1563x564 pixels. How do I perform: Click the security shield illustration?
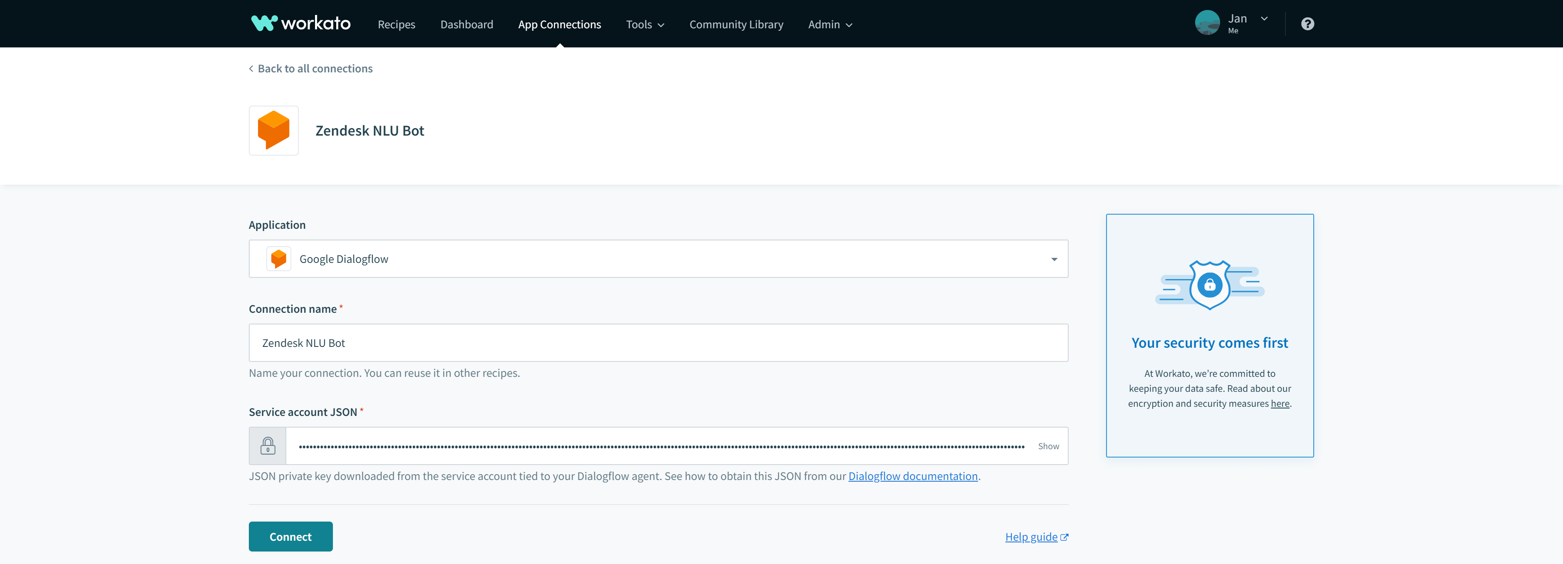(x=1209, y=285)
